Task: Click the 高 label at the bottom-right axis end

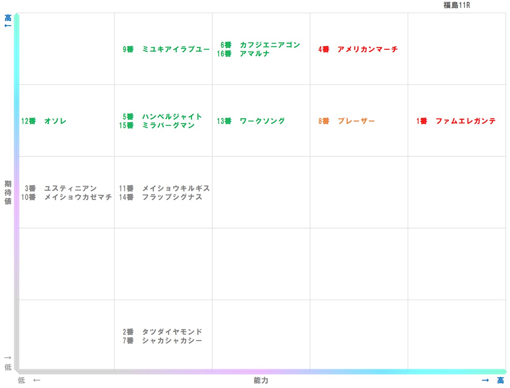Action: click(500, 380)
